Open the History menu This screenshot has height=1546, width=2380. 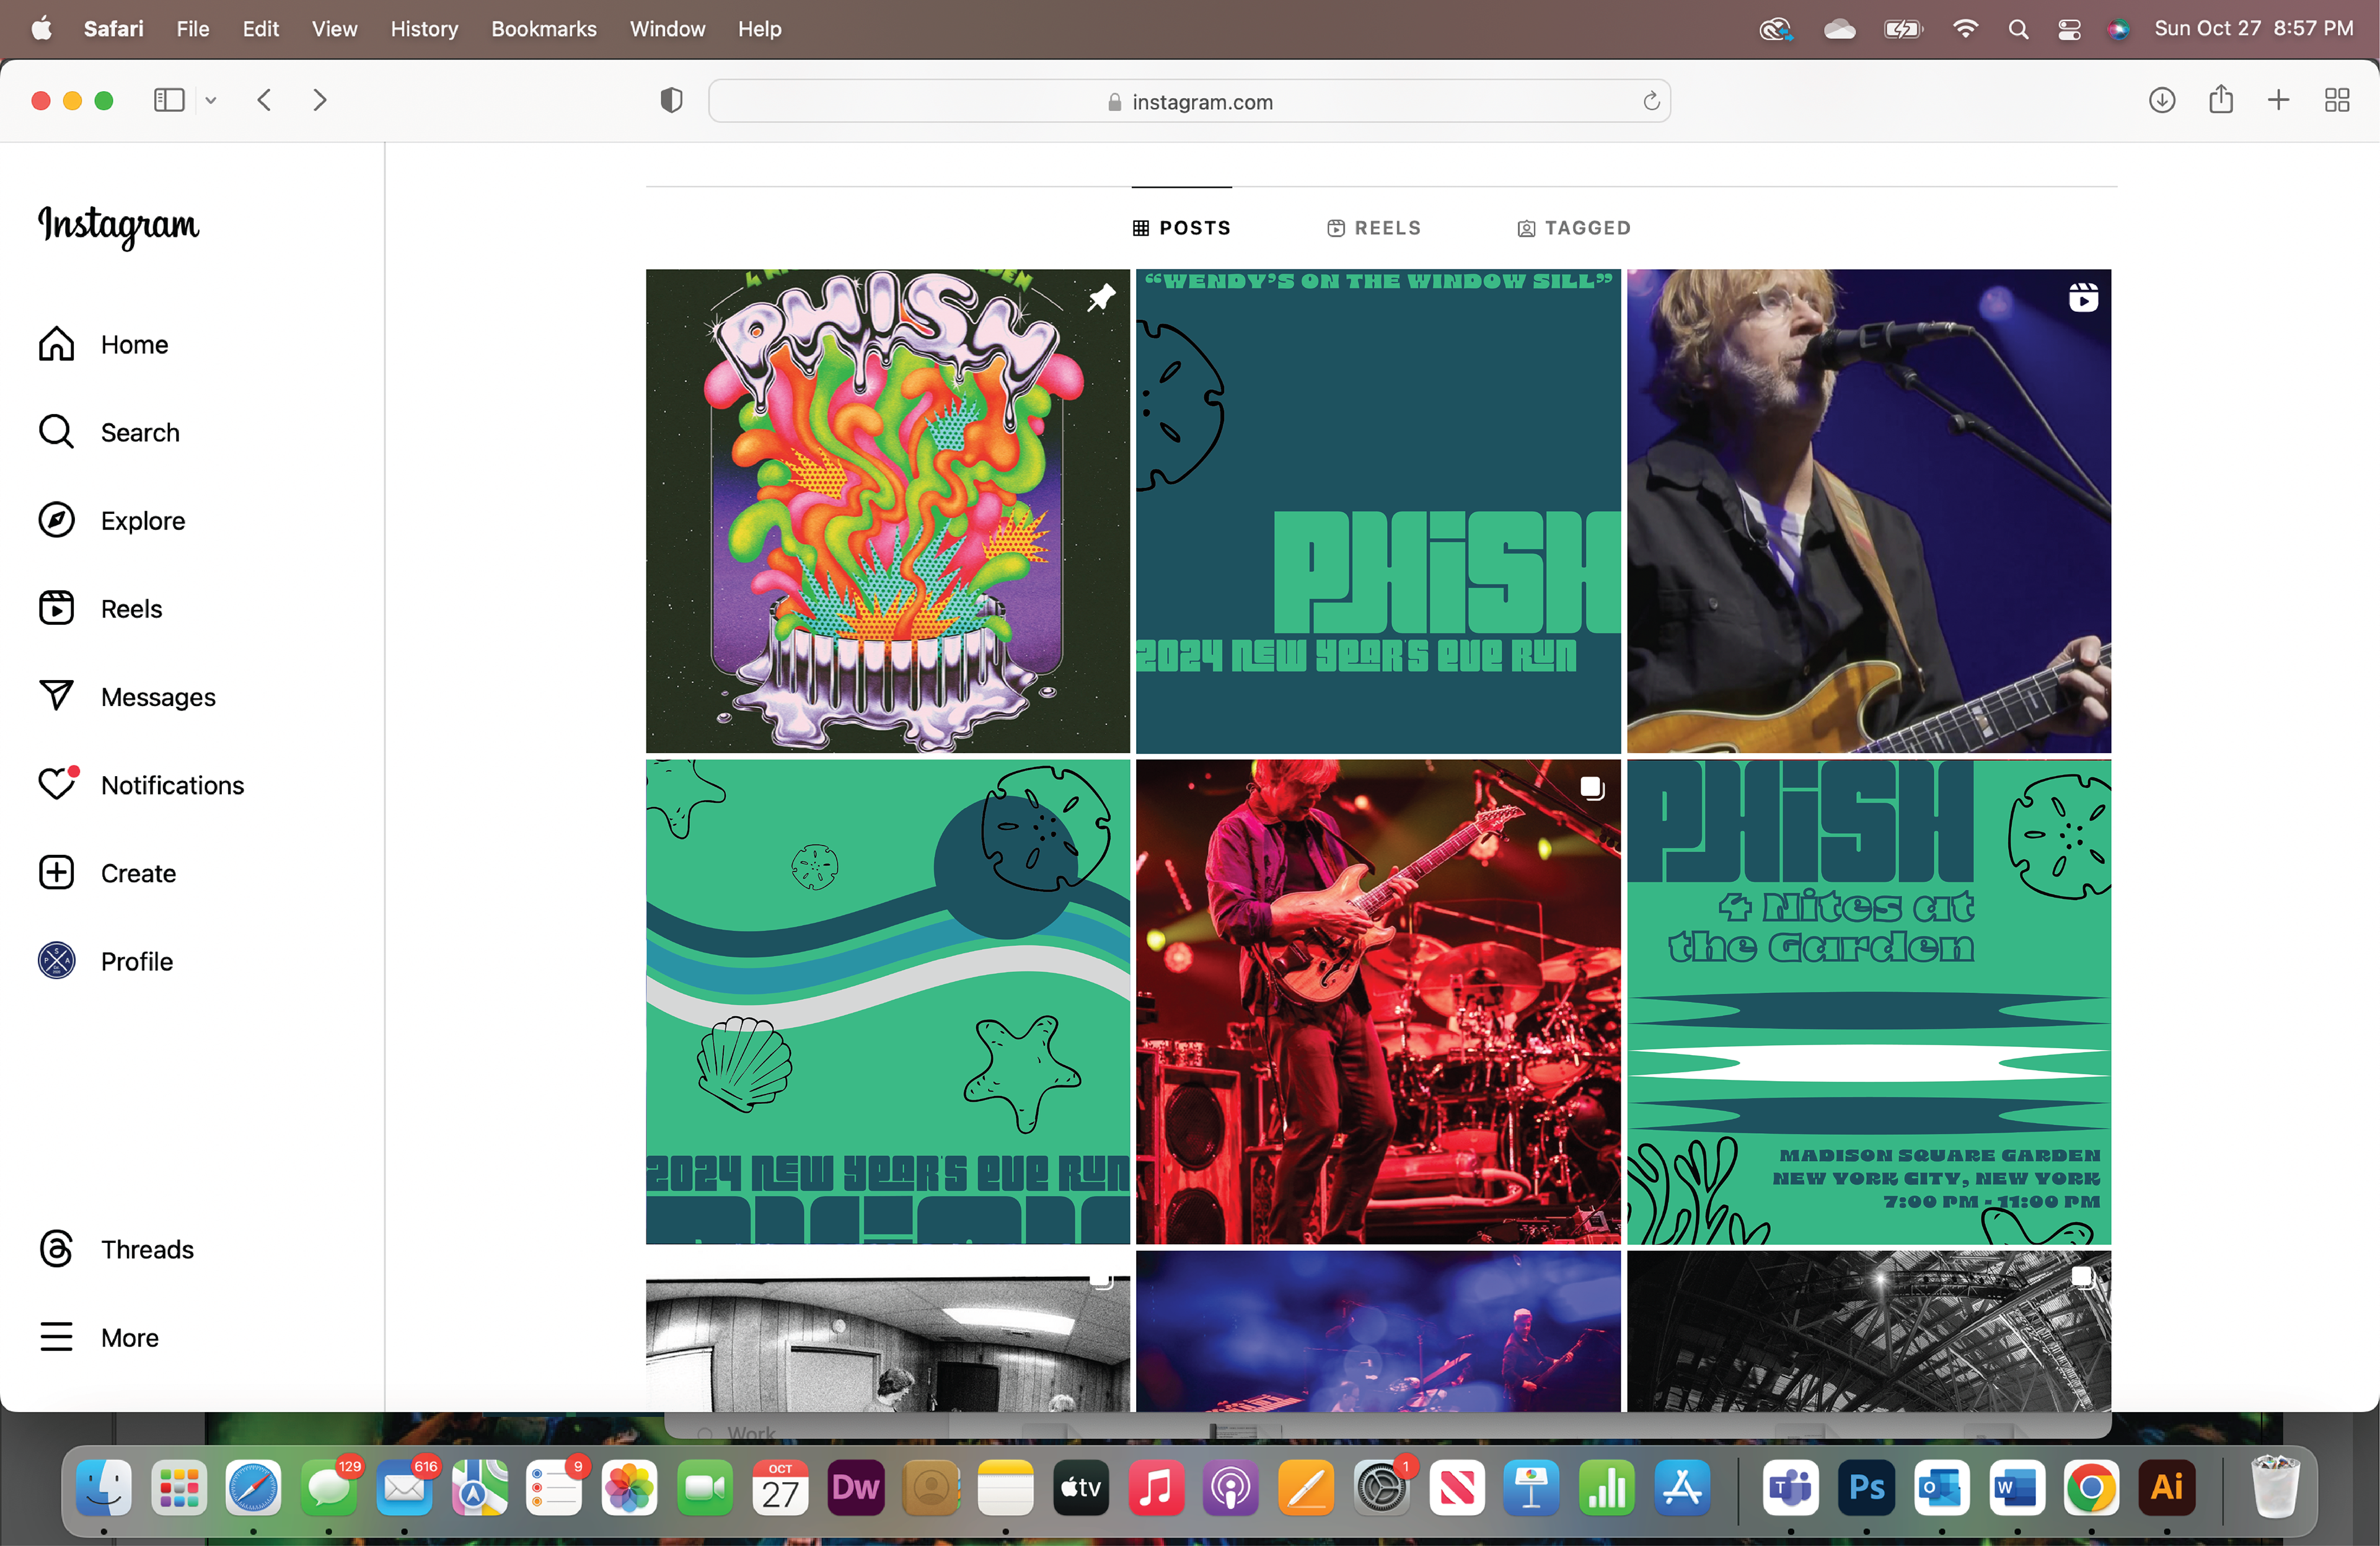[x=424, y=29]
